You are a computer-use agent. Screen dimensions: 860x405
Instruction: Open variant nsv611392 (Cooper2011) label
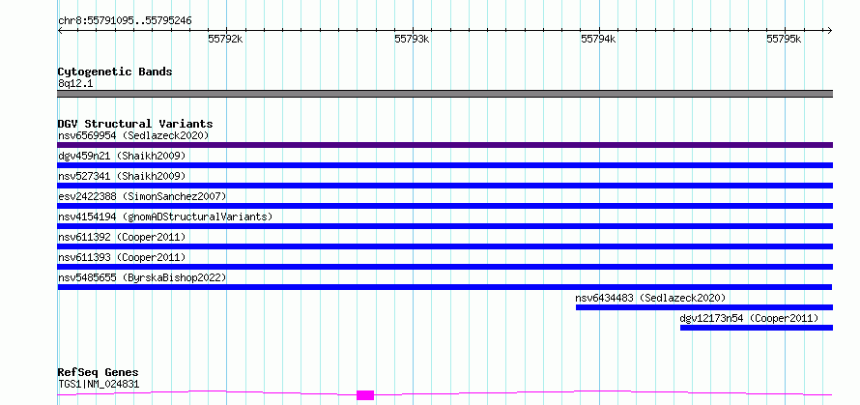point(122,237)
